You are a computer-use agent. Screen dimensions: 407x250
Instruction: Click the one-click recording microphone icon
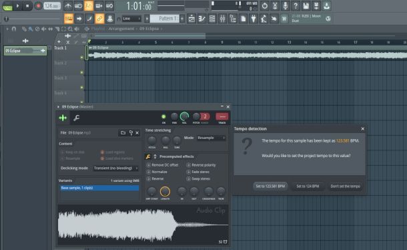pos(286,6)
